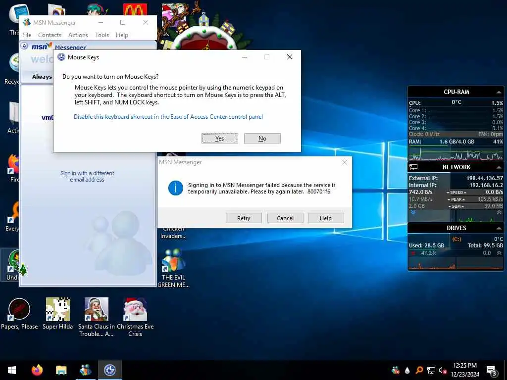
Task: Open the PEAK dropdown in the Network gadget
Action: [456, 199]
